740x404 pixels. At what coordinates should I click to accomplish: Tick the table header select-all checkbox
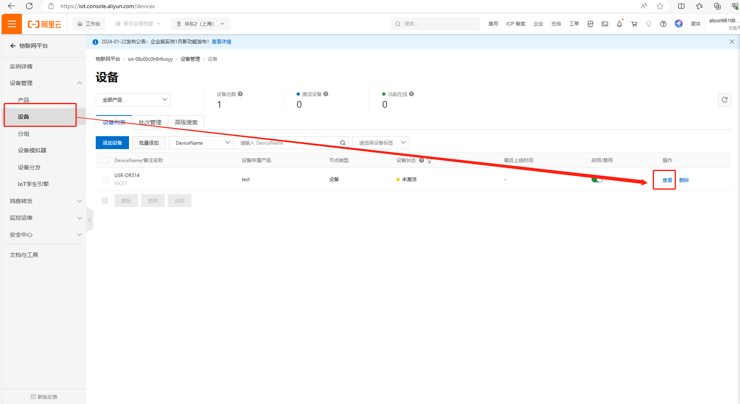pos(105,160)
